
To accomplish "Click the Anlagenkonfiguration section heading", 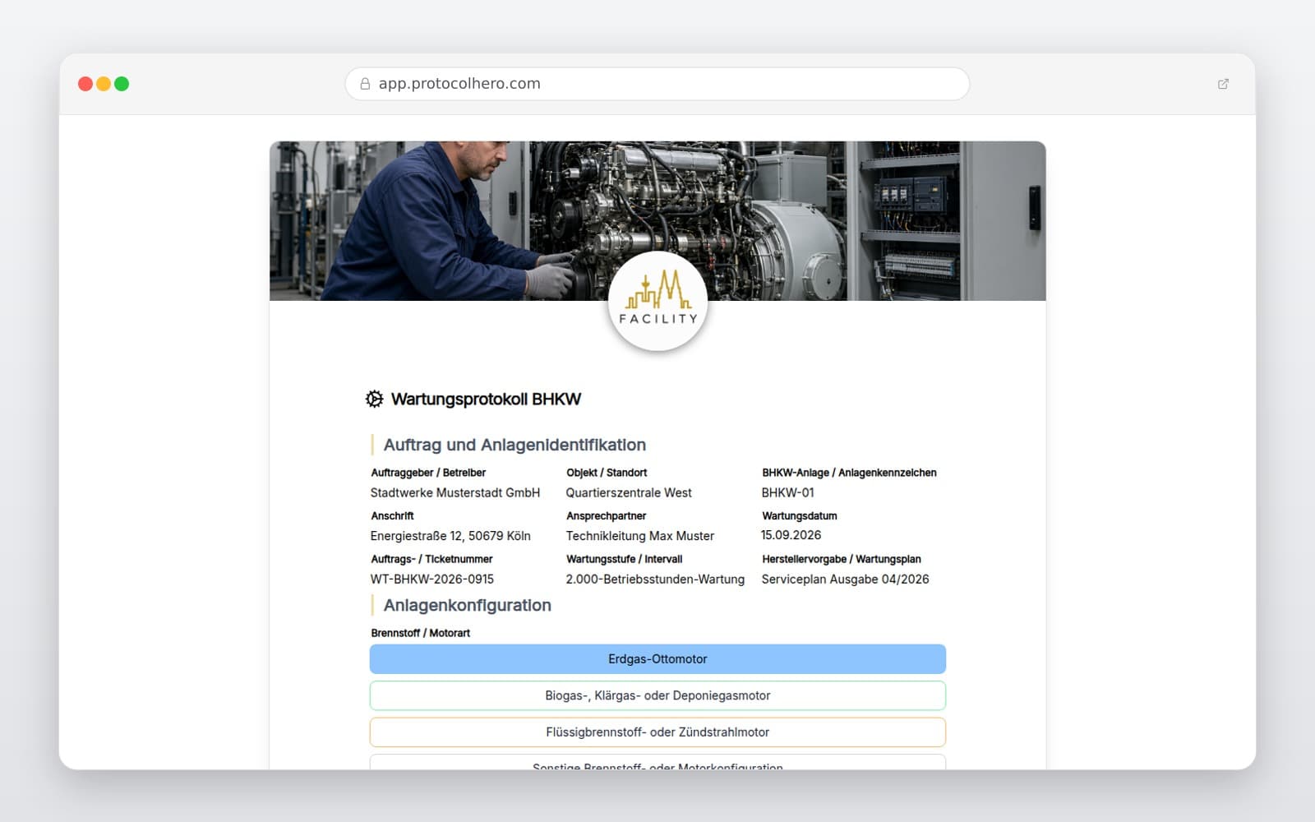I will [x=467, y=605].
